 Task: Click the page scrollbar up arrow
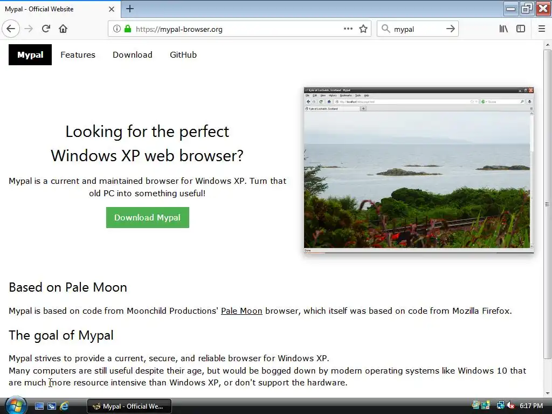547,45
